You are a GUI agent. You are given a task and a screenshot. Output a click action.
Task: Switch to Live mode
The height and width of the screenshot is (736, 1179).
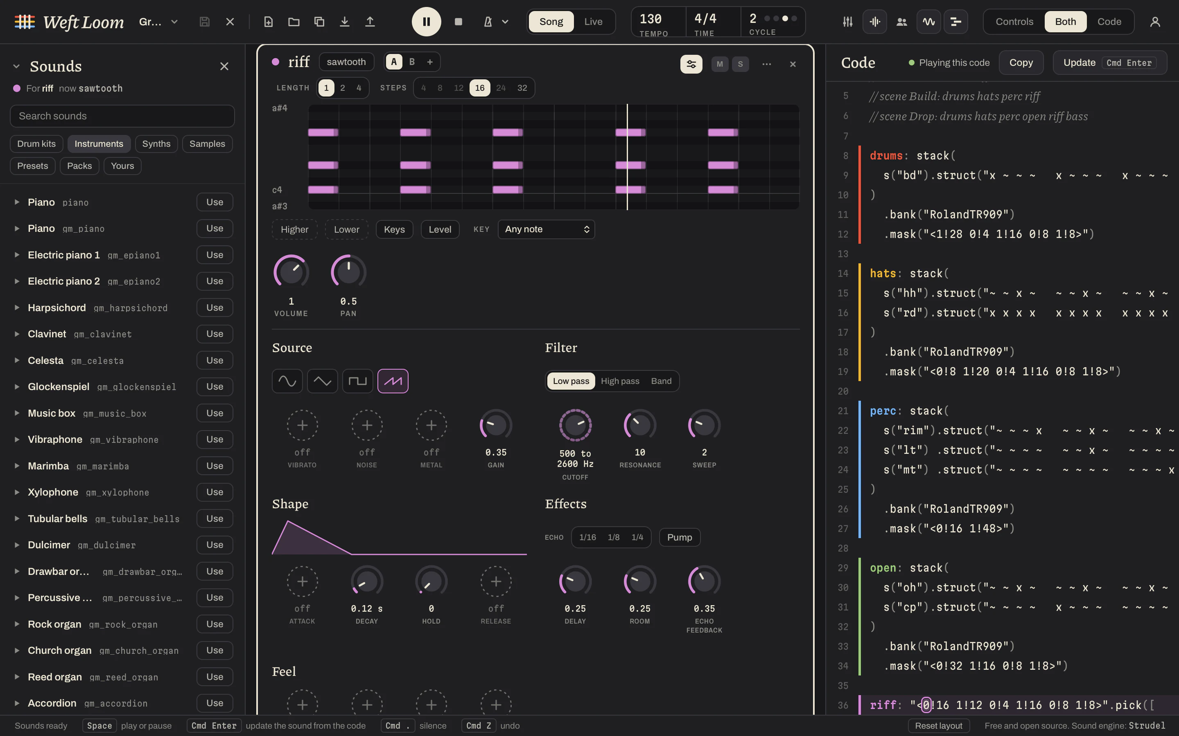pyautogui.click(x=594, y=21)
